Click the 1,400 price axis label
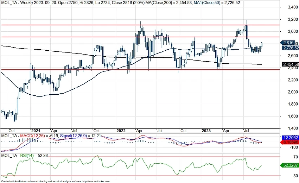 (x=293, y=128)
